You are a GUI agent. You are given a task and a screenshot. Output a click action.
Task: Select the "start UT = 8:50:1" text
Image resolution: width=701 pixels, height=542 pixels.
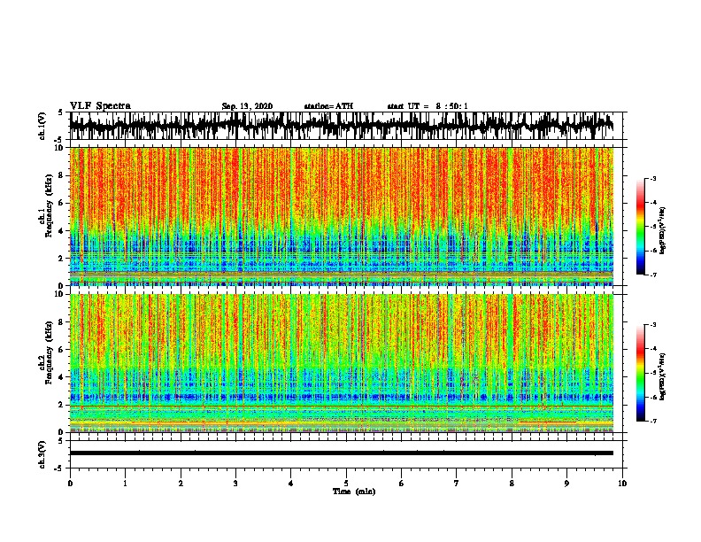pos(428,106)
